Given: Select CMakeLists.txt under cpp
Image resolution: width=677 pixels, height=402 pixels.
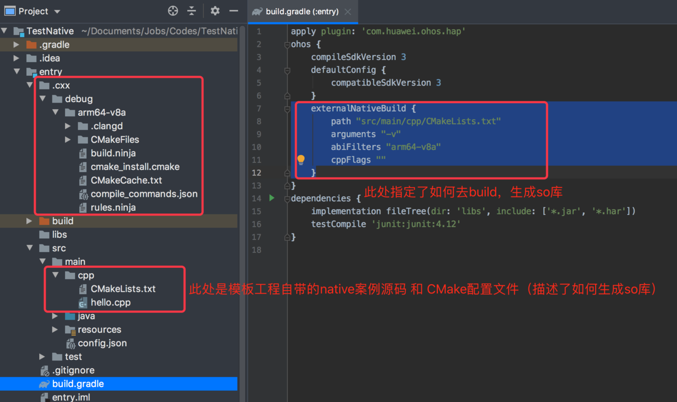Looking at the screenshot, I should click(x=123, y=289).
